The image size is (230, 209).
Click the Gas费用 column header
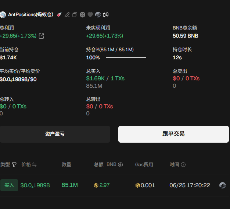point(144,164)
